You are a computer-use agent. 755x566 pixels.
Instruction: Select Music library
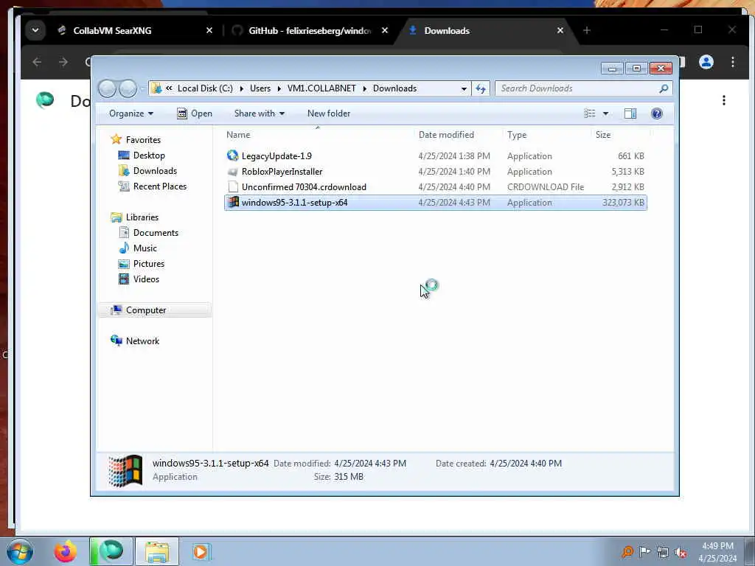138,248
